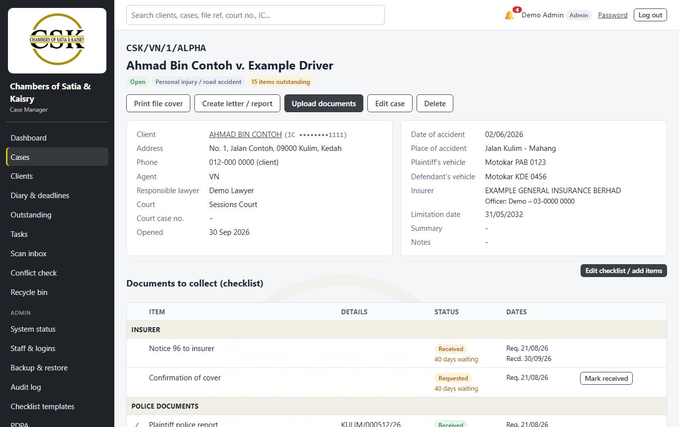Click the file reference CSK/VN/1/ALPHA
Screen dimensions: 679x427
(166, 48)
